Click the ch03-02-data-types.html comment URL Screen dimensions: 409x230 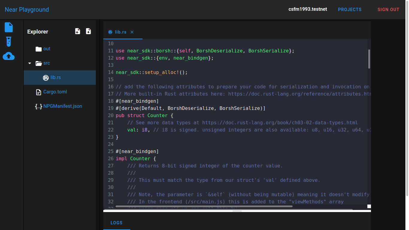pos(280,123)
